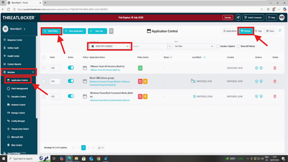Open the DESKTOP-CLIM2BD Applies To dropdown
This screenshot has height=162, width=288.
pos(110,46)
